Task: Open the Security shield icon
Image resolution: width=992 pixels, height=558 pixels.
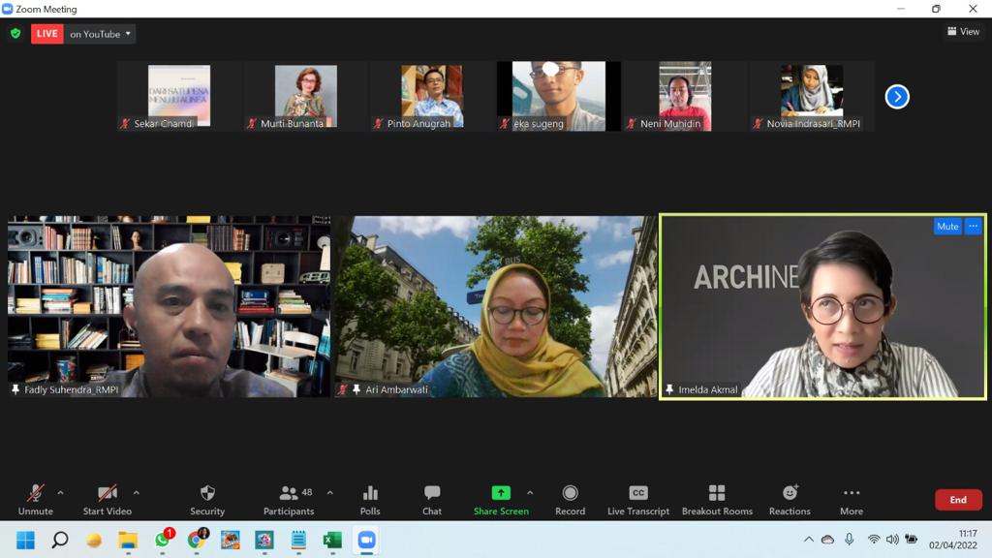Action: (x=207, y=493)
